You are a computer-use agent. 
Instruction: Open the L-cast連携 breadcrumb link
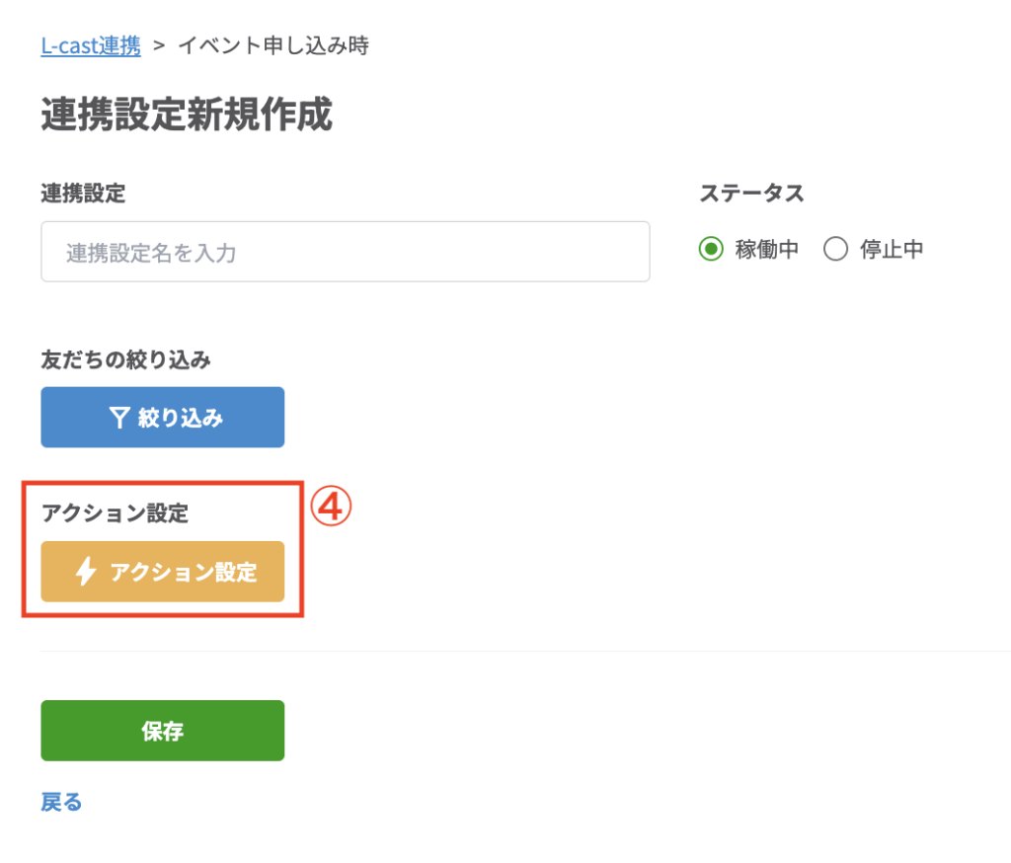[91, 45]
